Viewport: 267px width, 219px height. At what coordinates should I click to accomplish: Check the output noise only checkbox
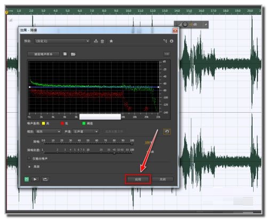tap(29, 159)
